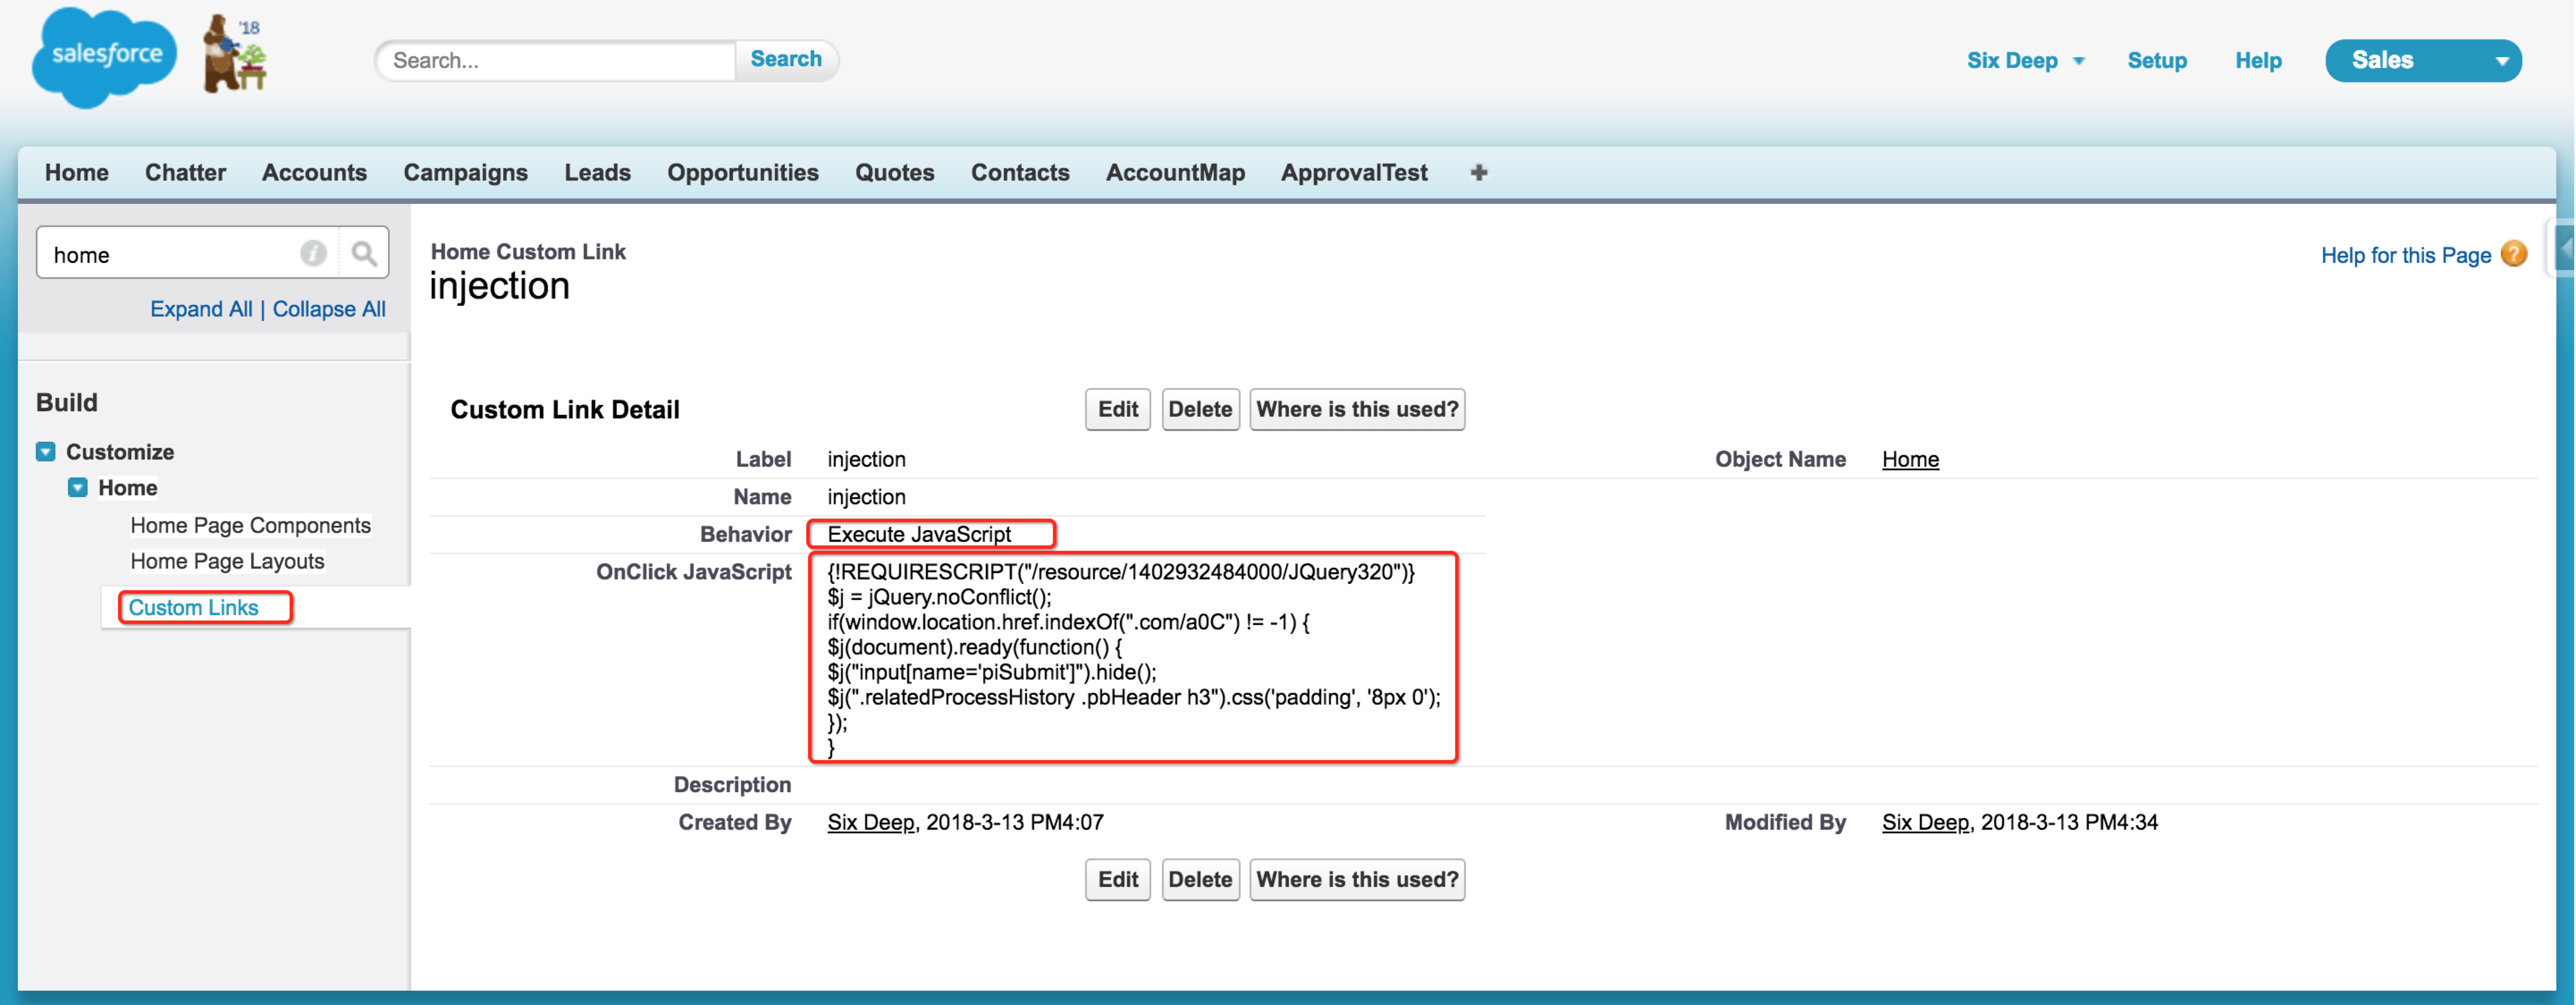
Task: Collapse the Customize tree node
Action: pos(46,452)
